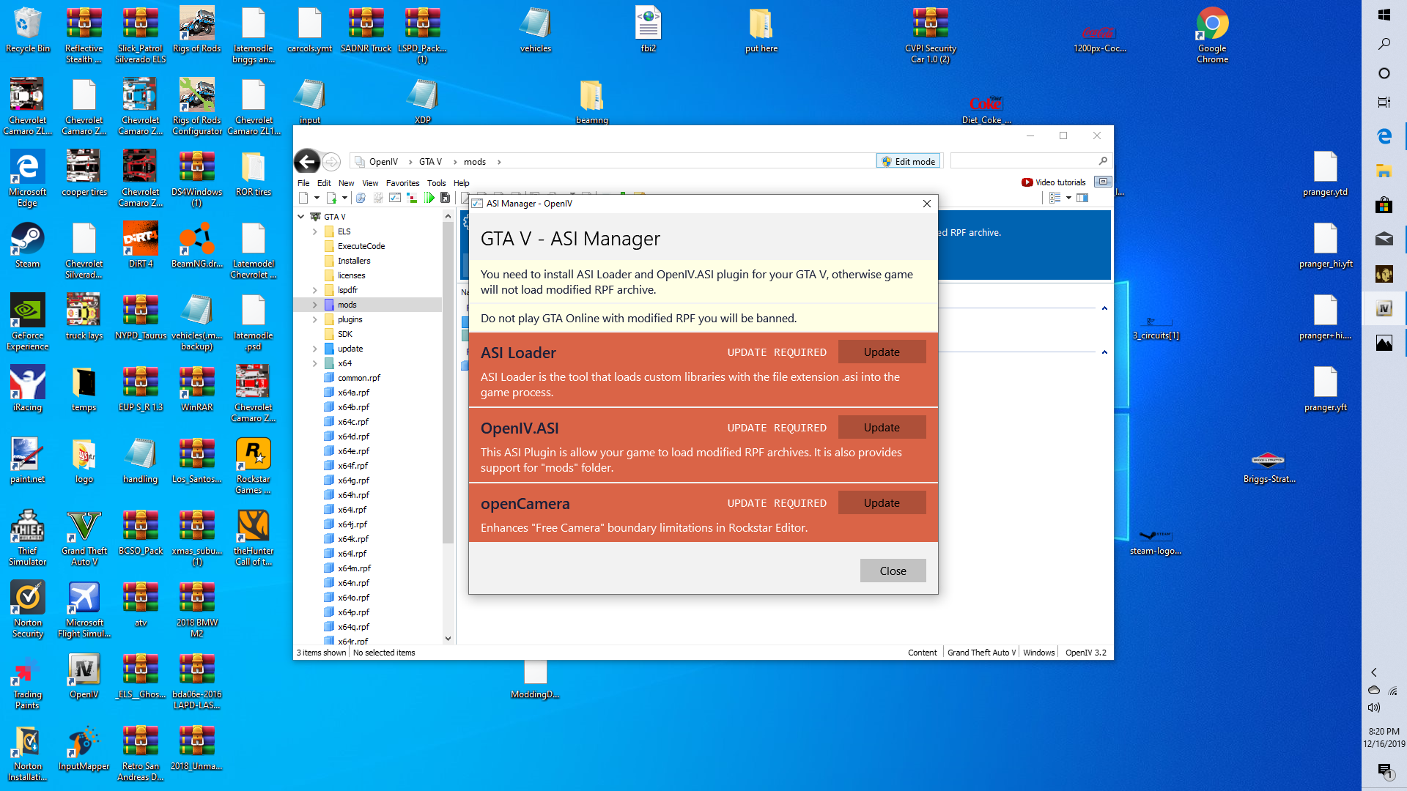
Task: Open the Favorites menu
Action: point(402,183)
